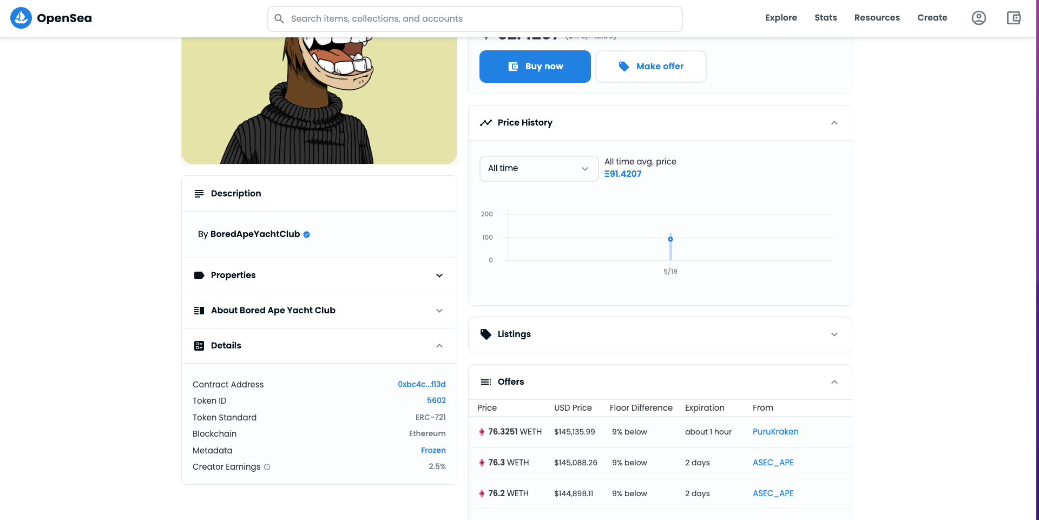Open the Stats menu
The height and width of the screenshot is (520, 1039).
point(825,17)
